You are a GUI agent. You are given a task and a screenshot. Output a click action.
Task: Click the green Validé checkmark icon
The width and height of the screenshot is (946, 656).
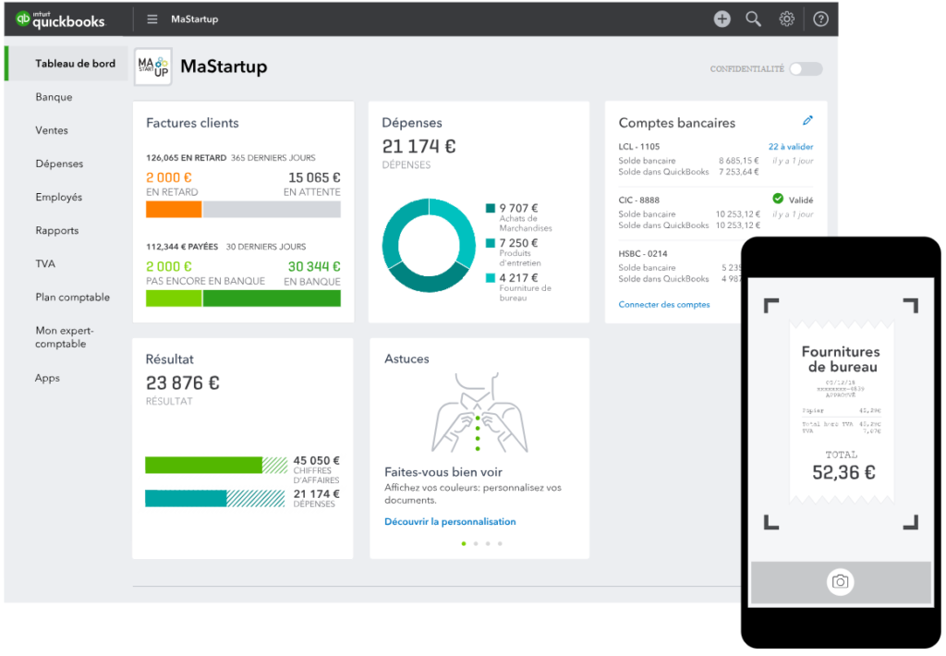(778, 199)
